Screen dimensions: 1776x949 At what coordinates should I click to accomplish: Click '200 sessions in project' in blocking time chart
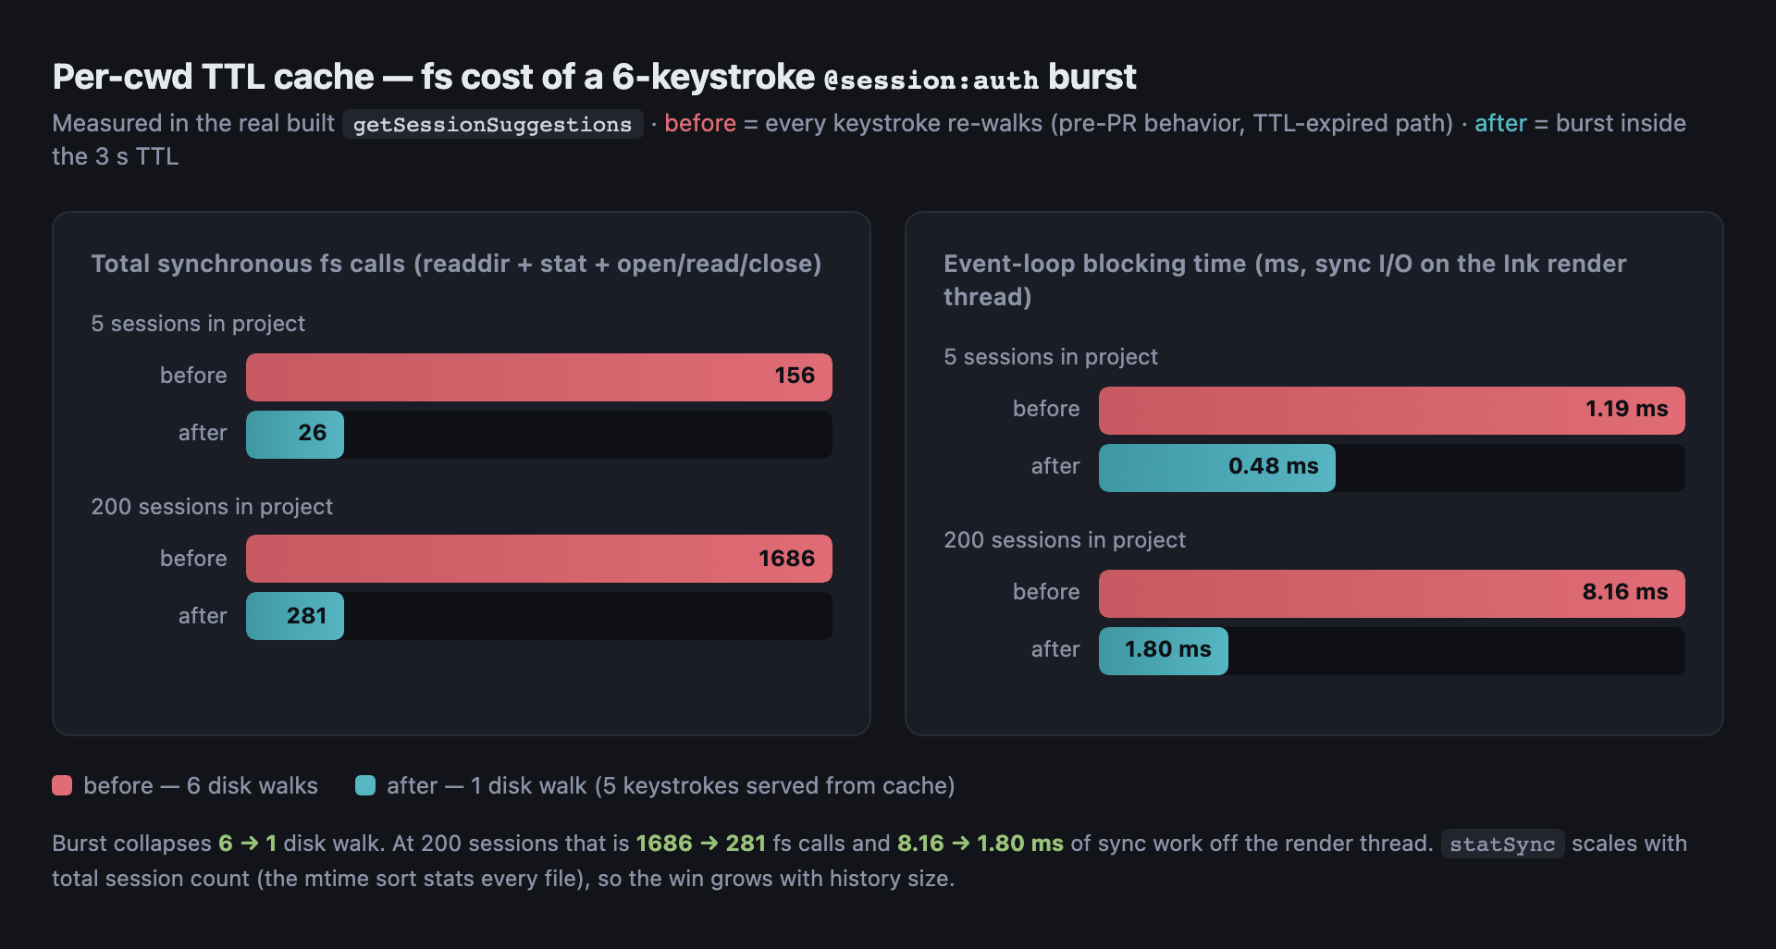click(x=1065, y=540)
